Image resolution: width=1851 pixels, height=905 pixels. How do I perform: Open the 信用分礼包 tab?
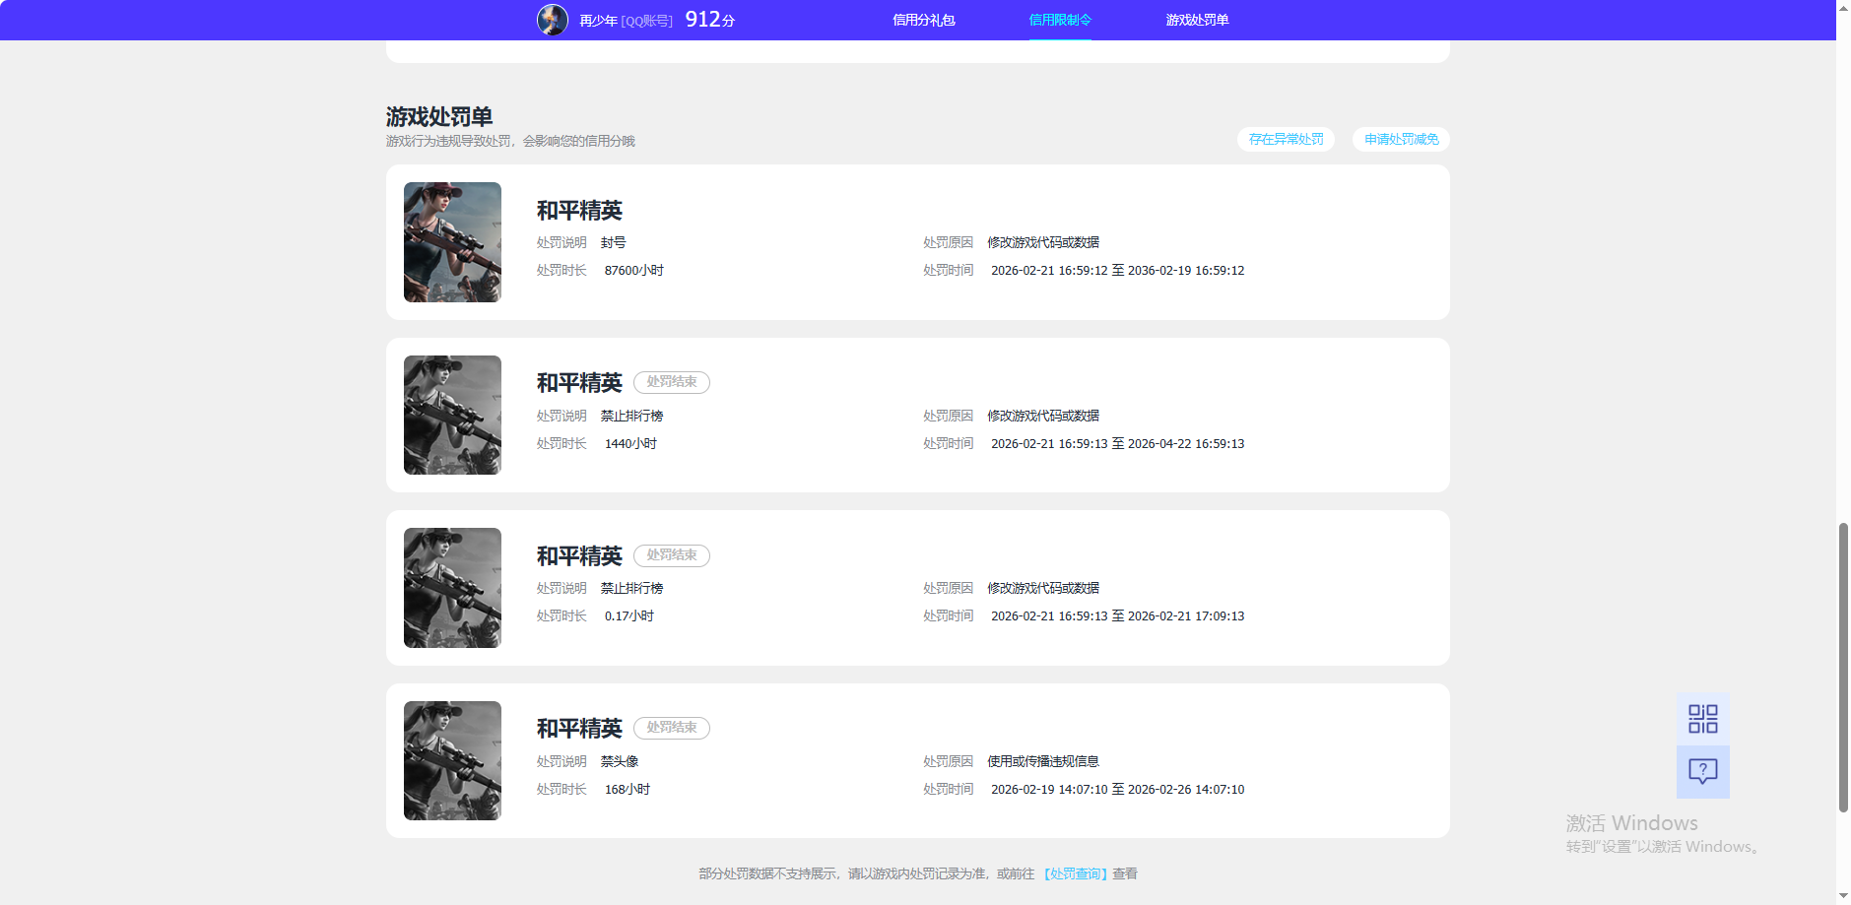tap(923, 20)
